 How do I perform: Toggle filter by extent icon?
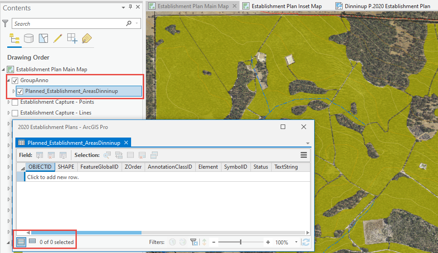pos(194,242)
